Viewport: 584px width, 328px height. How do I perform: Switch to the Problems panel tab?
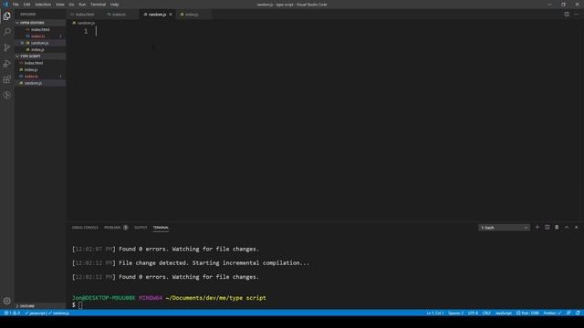116,228
